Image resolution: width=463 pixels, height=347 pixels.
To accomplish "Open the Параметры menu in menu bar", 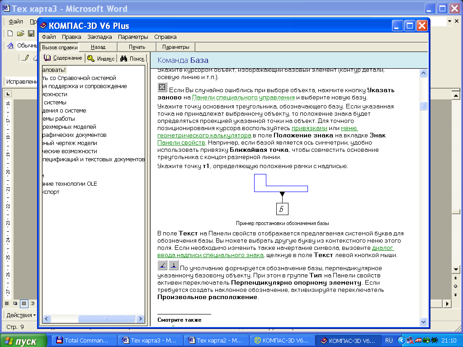I will [x=133, y=37].
